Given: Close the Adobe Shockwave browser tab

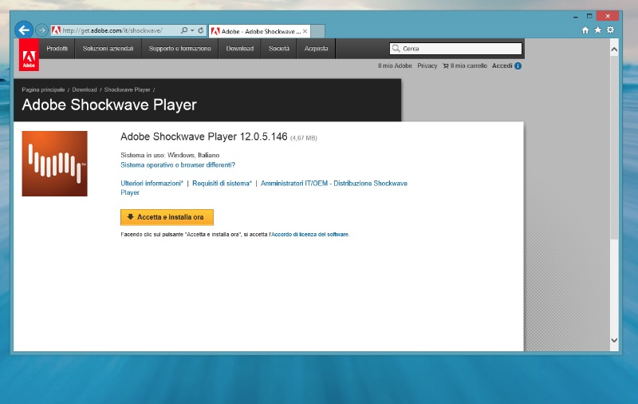Looking at the screenshot, I should pyautogui.click(x=305, y=31).
